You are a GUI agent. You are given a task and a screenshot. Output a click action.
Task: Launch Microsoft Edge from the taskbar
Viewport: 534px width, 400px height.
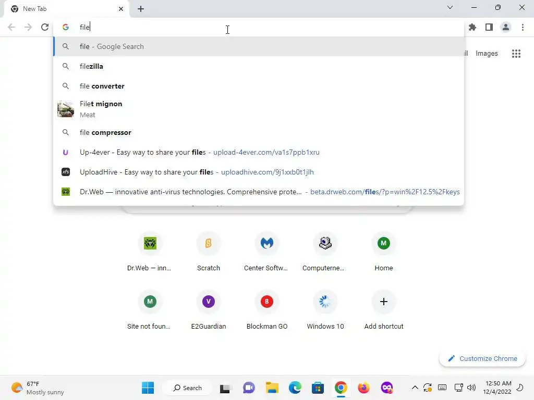pos(295,387)
